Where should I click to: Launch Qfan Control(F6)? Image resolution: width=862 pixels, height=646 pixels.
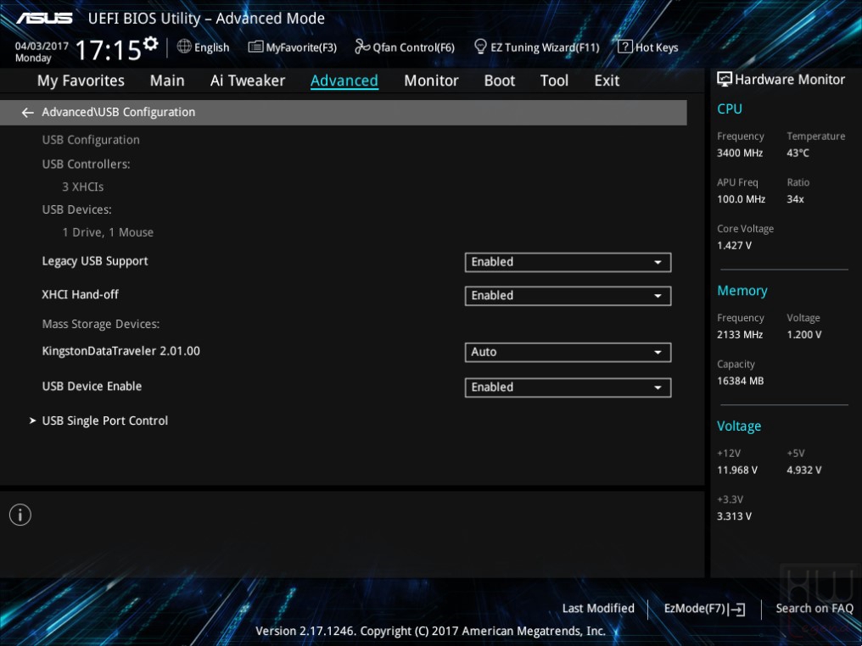pyautogui.click(x=405, y=47)
